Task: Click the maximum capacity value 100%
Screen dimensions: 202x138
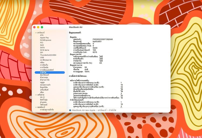Action: pos(87,72)
